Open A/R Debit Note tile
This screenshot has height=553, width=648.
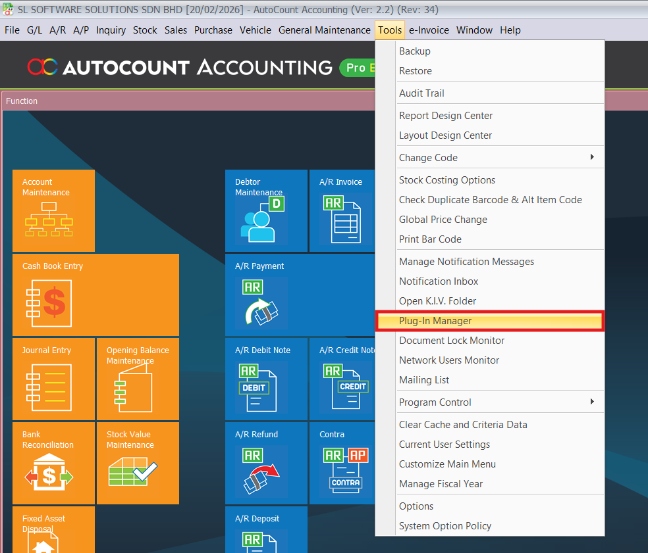pos(266,379)
